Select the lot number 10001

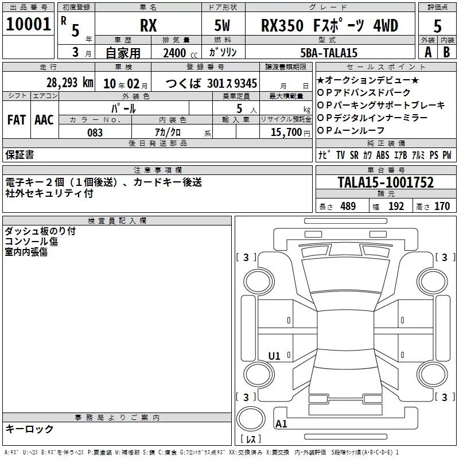click(28, 24)
